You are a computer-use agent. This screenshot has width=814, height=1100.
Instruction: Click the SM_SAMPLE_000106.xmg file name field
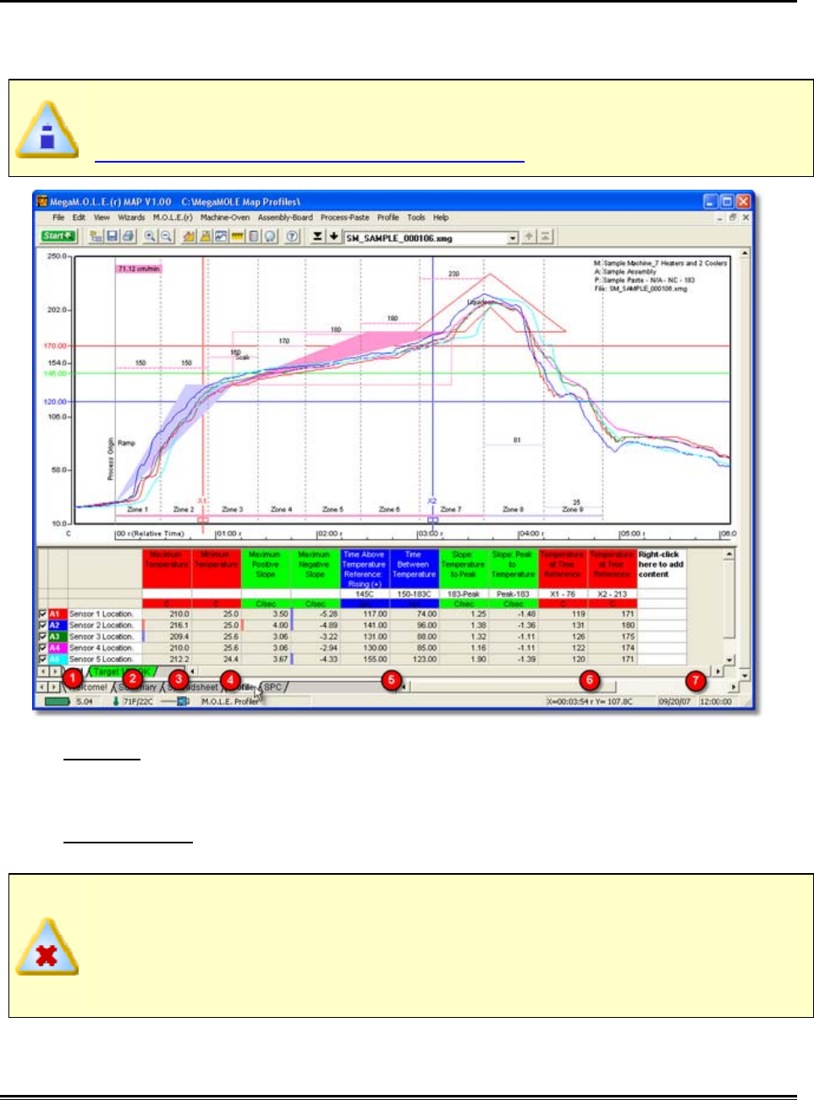426,239
